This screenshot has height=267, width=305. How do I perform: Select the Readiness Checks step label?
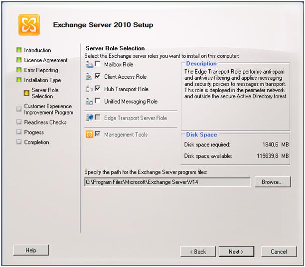[x=45, y=123]
